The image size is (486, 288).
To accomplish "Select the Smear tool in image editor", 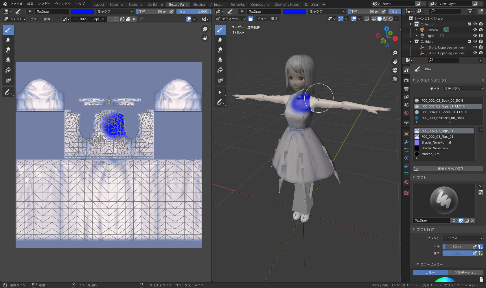I will [x=8, y=50].
